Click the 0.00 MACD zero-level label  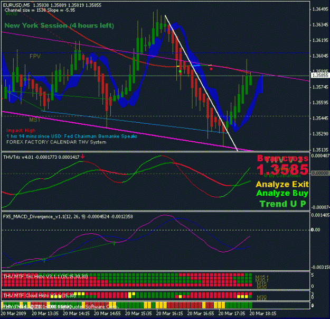tap(316, 230)
